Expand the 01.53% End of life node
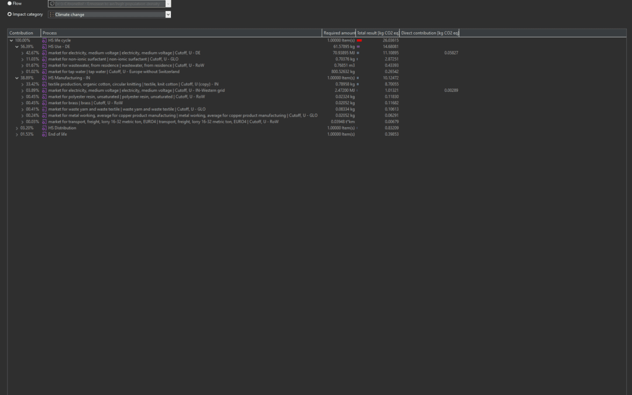This screenshot has width=632, height=395. coord(17,134)
